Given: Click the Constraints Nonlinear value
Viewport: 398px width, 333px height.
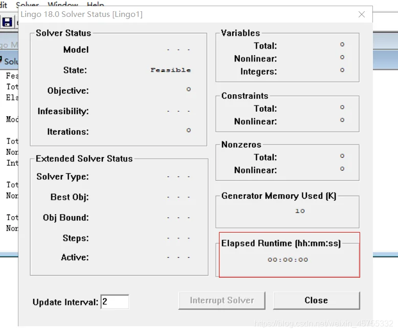Looking at the screenshot, I should coord(342,120).
